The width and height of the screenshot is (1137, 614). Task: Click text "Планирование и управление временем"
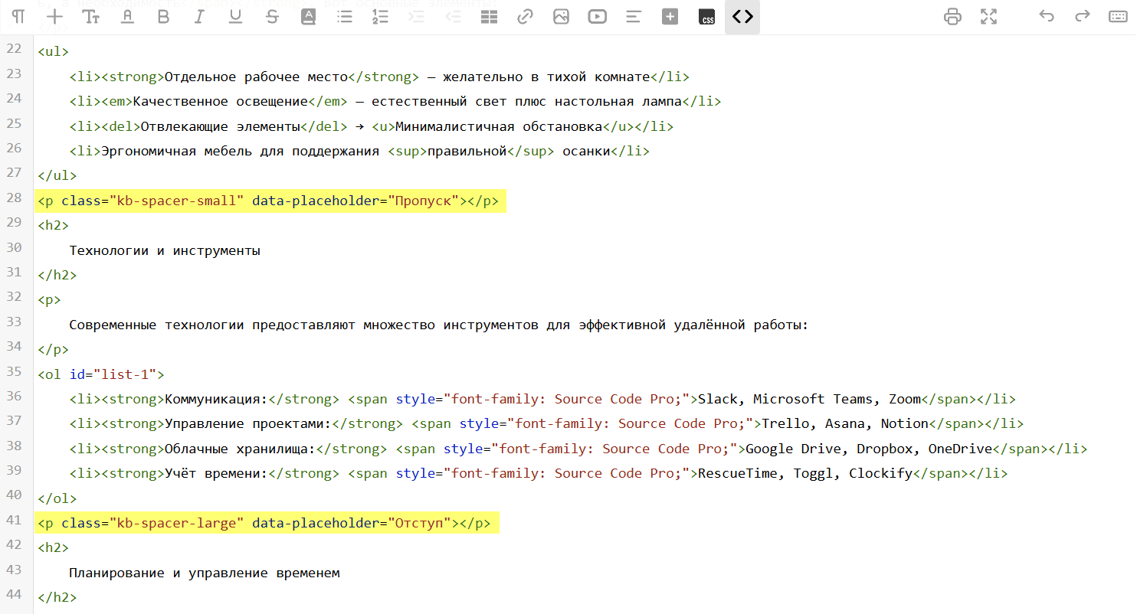204,573
